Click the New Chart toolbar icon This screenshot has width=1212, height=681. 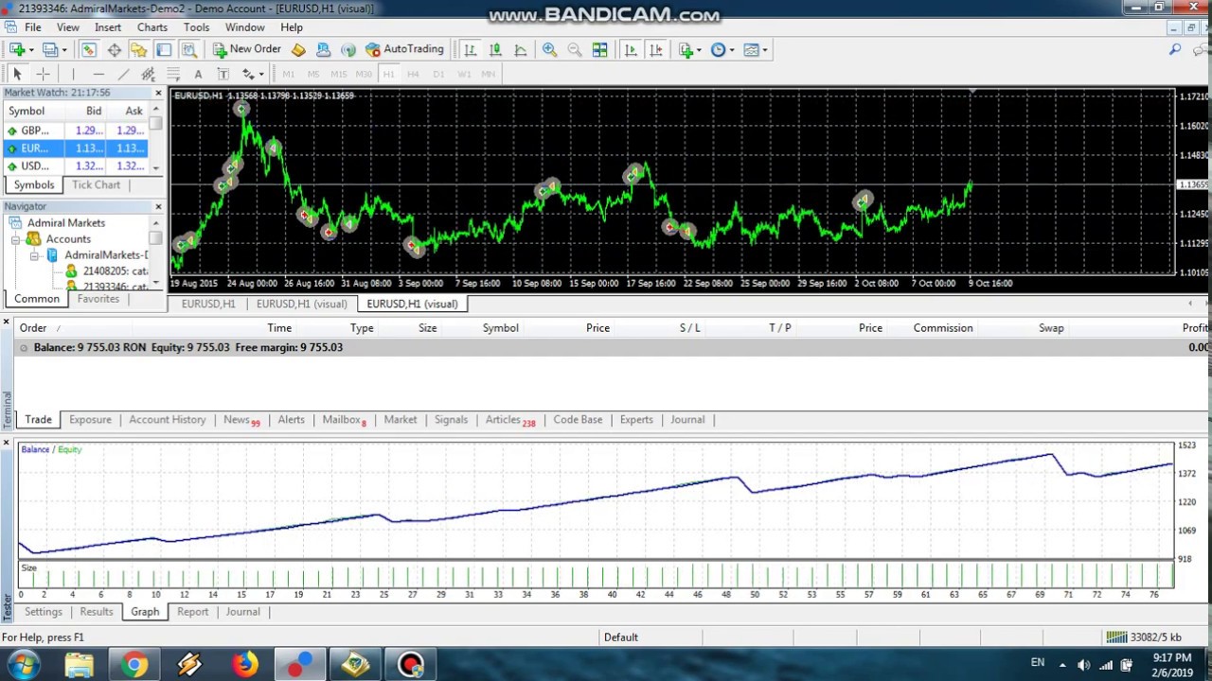pos(16,49)
